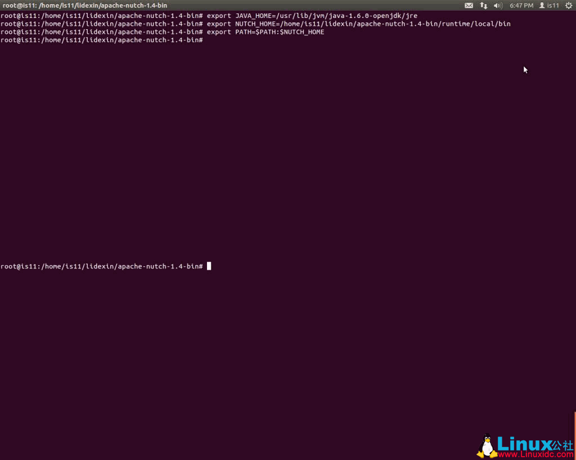Open the network connection indicator
Screen dimensions: 576x460
483,6
